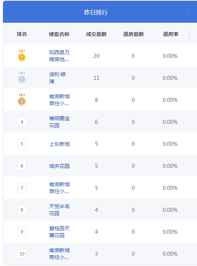Open the 碧桂园天麓花园 property link

click(x=59, y=232)
